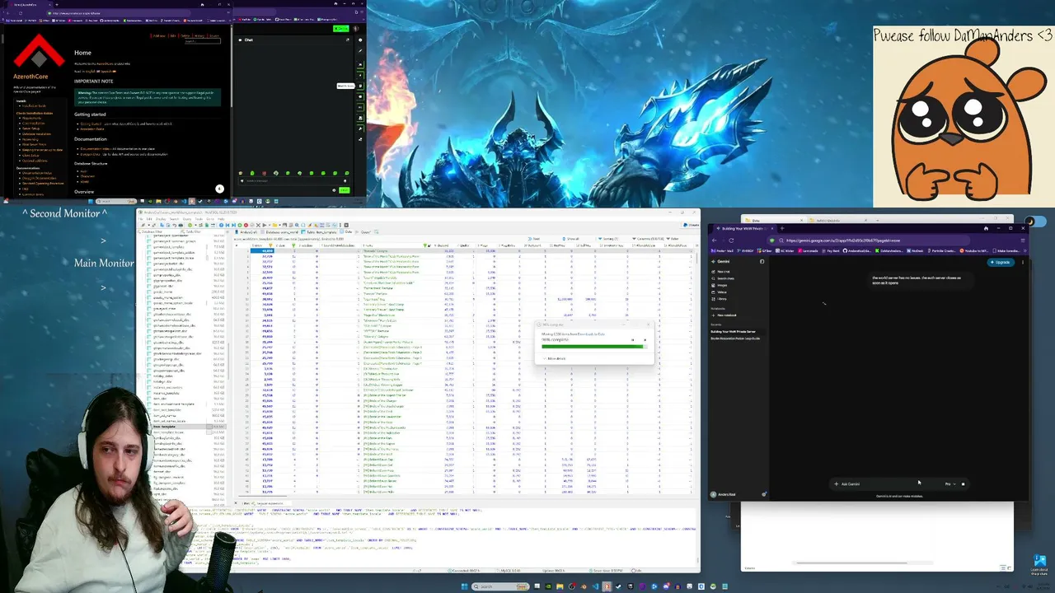Click the Add new link on the wiki
This screenshot has width=1055, height=593.
159,35
